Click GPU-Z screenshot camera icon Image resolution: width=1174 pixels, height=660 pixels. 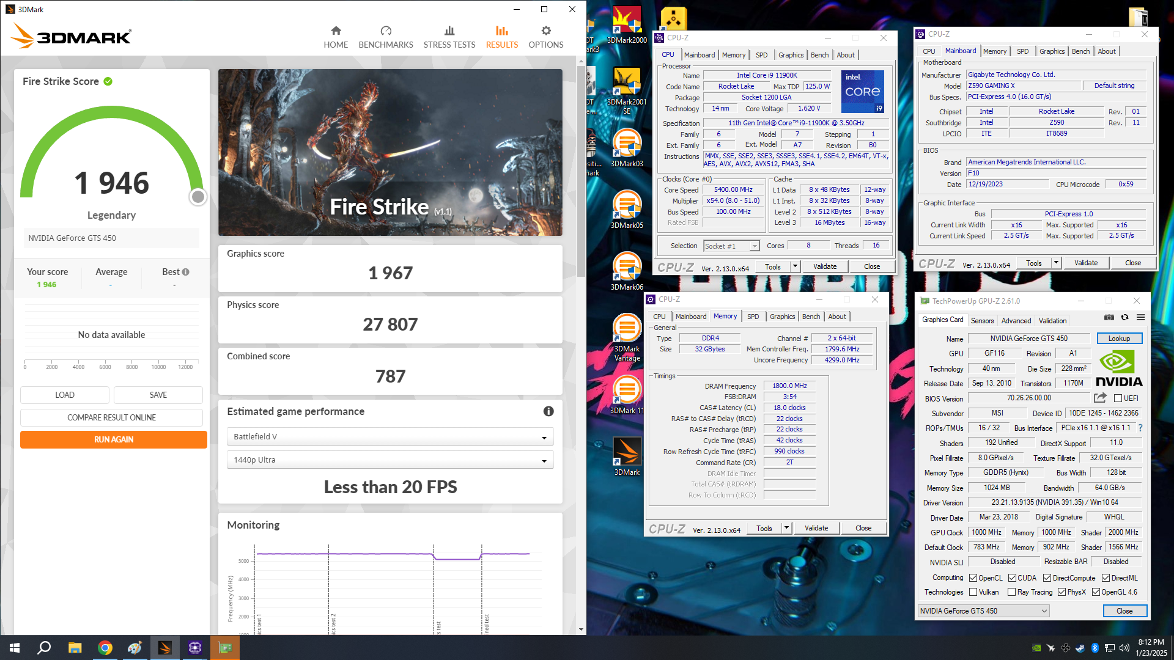pyautogui.click(x=1109, y=318)
